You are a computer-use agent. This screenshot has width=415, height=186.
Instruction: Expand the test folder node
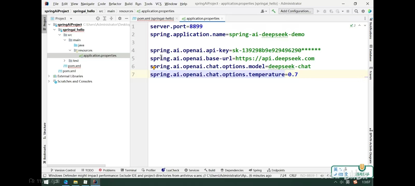[x=65, y=61]
